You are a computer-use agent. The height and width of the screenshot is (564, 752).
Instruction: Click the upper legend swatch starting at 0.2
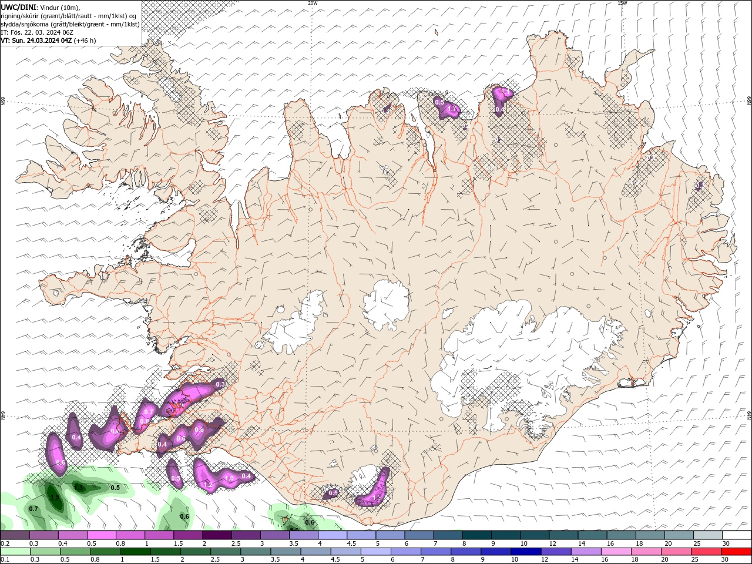click(15, 535)
